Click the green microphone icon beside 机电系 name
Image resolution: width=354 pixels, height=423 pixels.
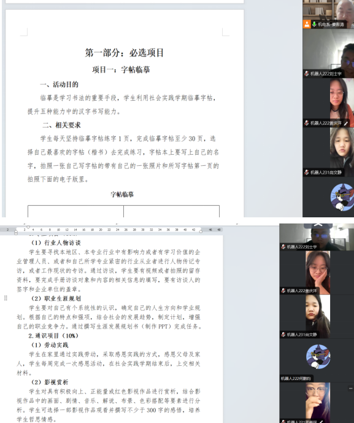(314, 25)
